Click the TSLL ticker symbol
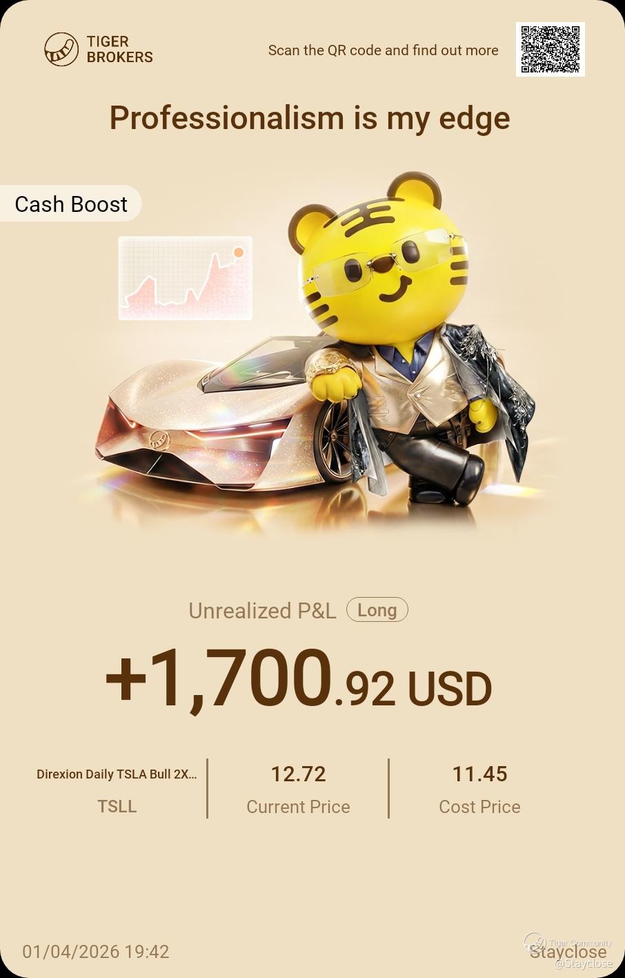The width and height of the screenshot is (625, 978). coord(117,806)
